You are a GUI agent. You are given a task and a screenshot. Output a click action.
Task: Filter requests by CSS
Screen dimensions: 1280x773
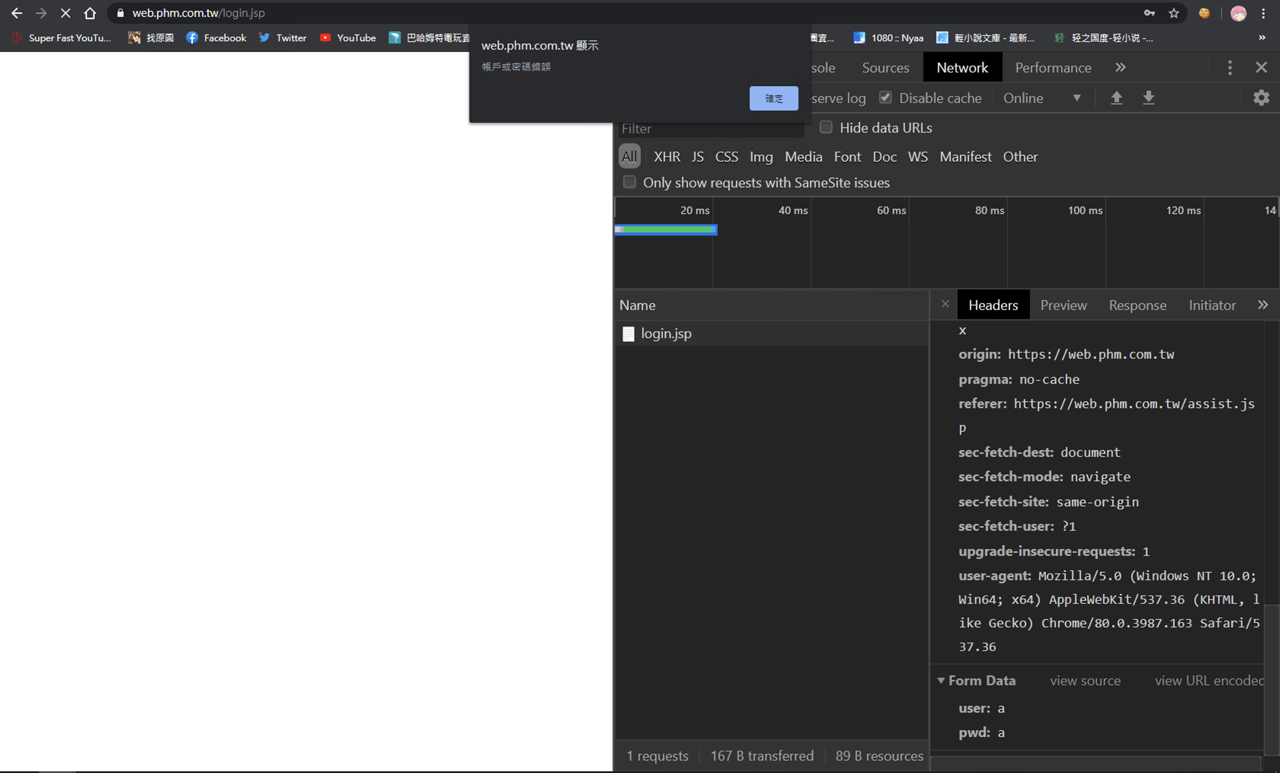pyautogui.click(x=726, y=157)
